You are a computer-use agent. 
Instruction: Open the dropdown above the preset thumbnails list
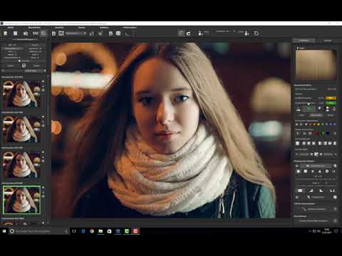click(x=35, y=71)
